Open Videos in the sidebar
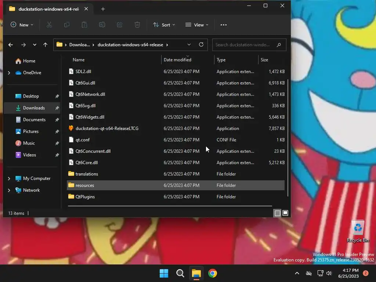This screenshot has width=376, height=282. coord(29,155)
